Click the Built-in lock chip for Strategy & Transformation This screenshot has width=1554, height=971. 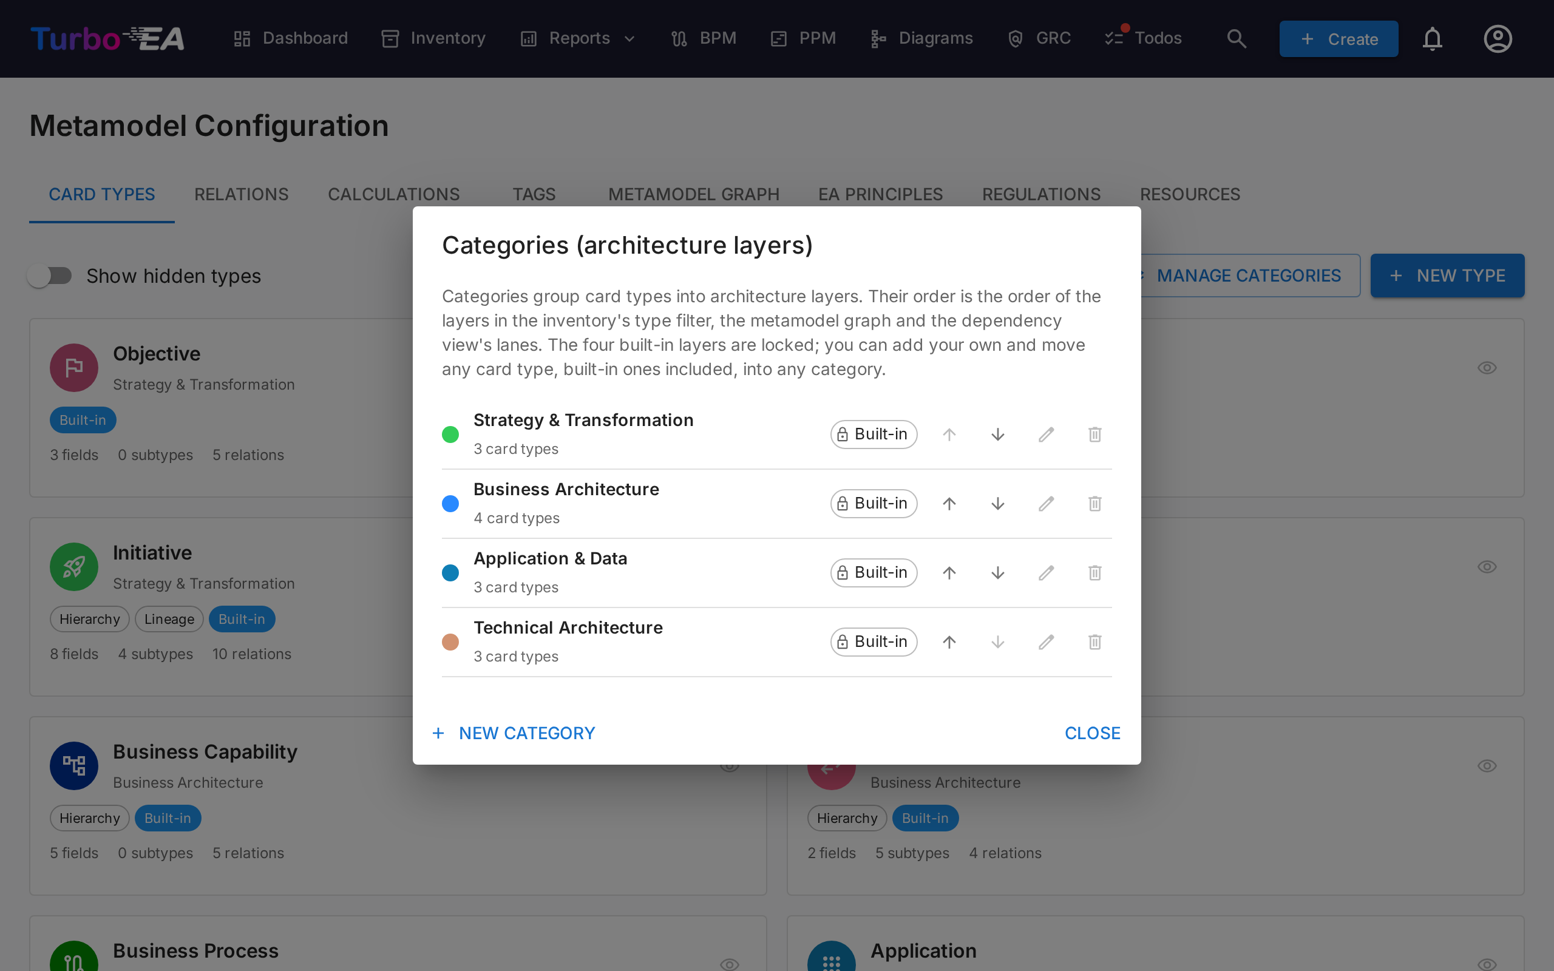[x=874, y=435]
